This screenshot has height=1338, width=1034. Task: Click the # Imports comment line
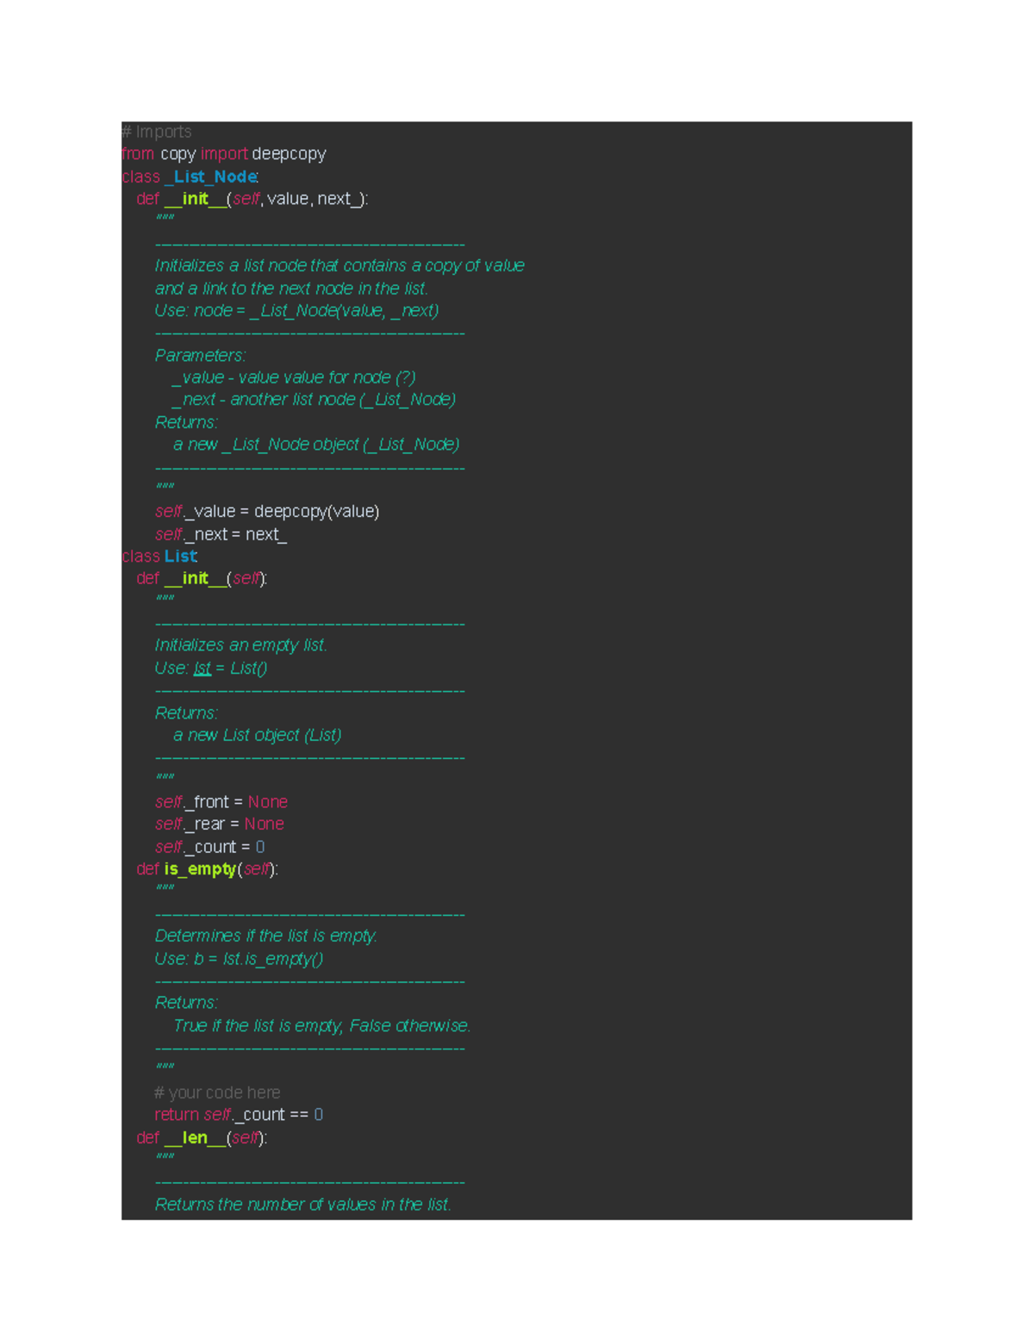tap(157, 131)
